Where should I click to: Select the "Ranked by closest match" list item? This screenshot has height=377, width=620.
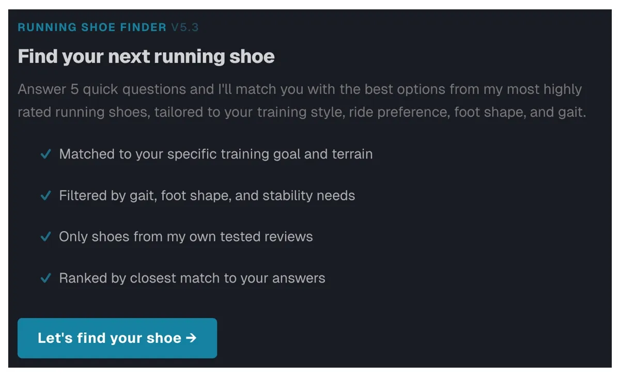(192, 278)
